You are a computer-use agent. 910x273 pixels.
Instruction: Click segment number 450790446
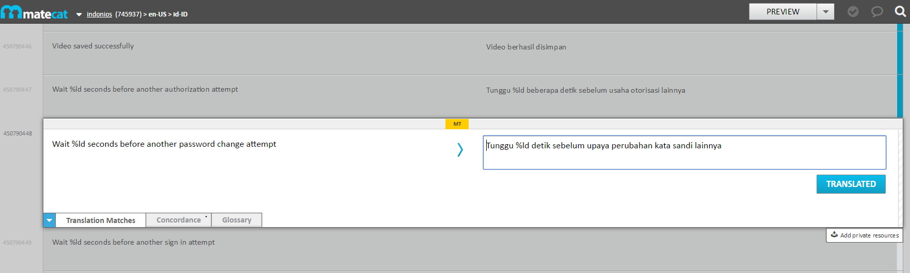[x=18, y=46]
